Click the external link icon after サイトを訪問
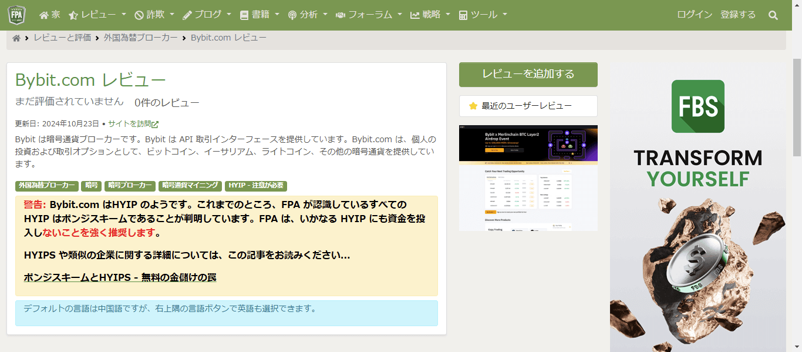The height and width of the screenshot is (352, 802). (x=155, y=125)
